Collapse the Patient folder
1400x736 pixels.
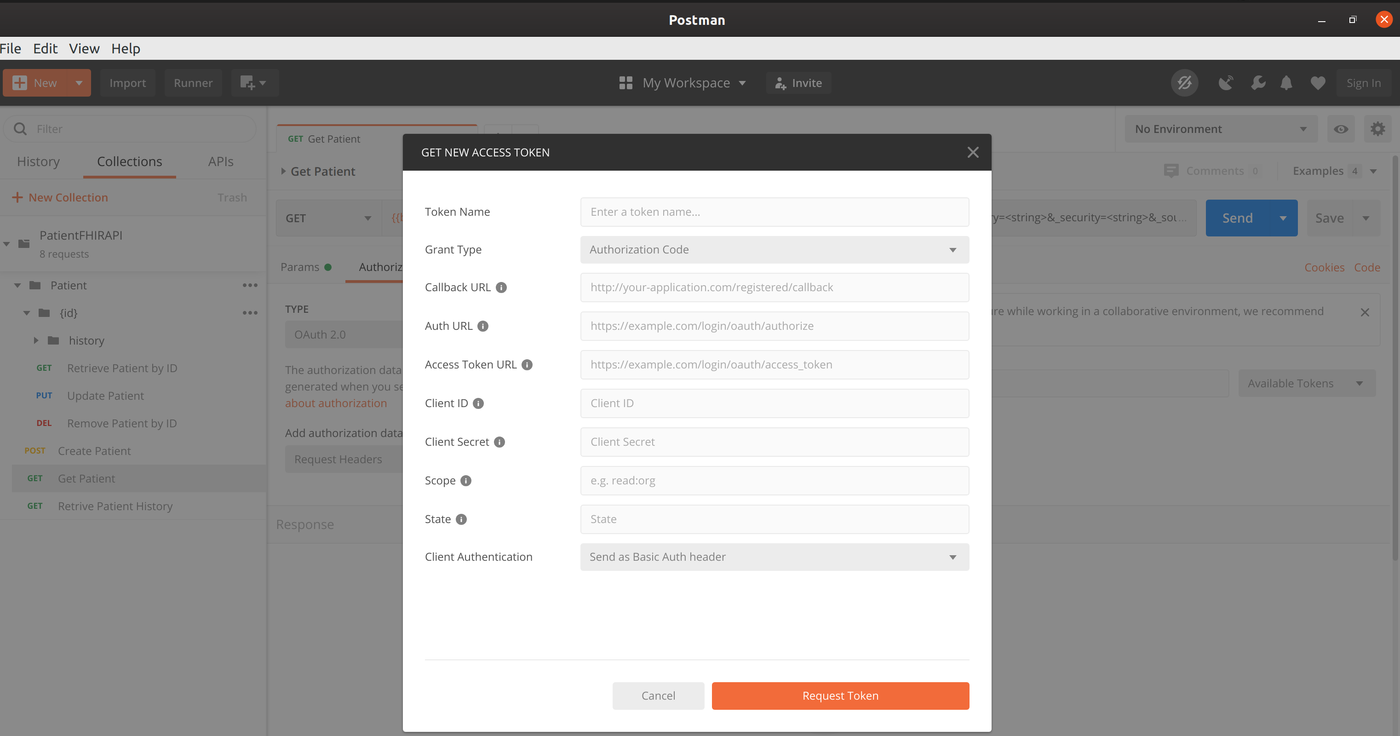click(x=17, y=285)
